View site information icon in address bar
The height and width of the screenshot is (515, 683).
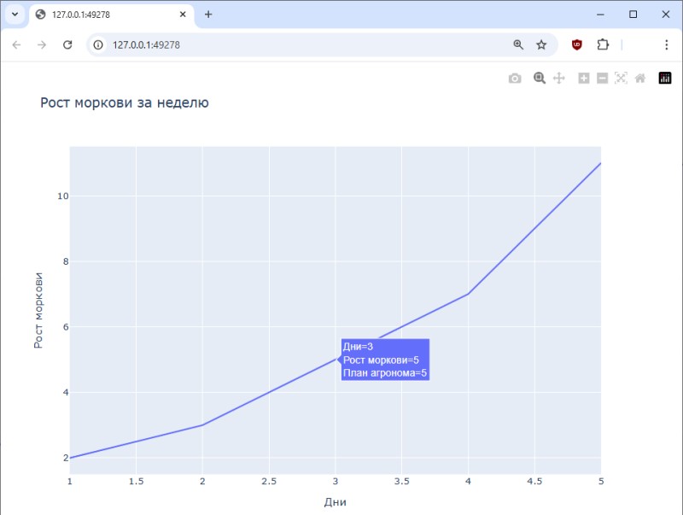tap(99, 44)
